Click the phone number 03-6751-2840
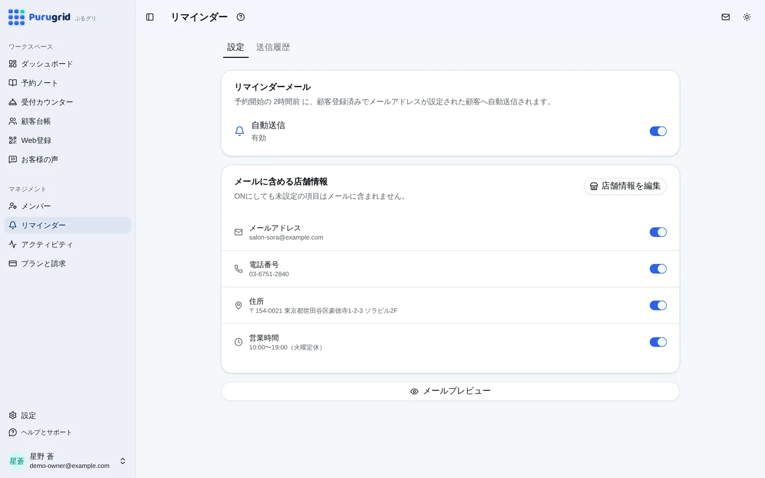The width and height of the screenshot is (765, 478). (x=269, y=274)
